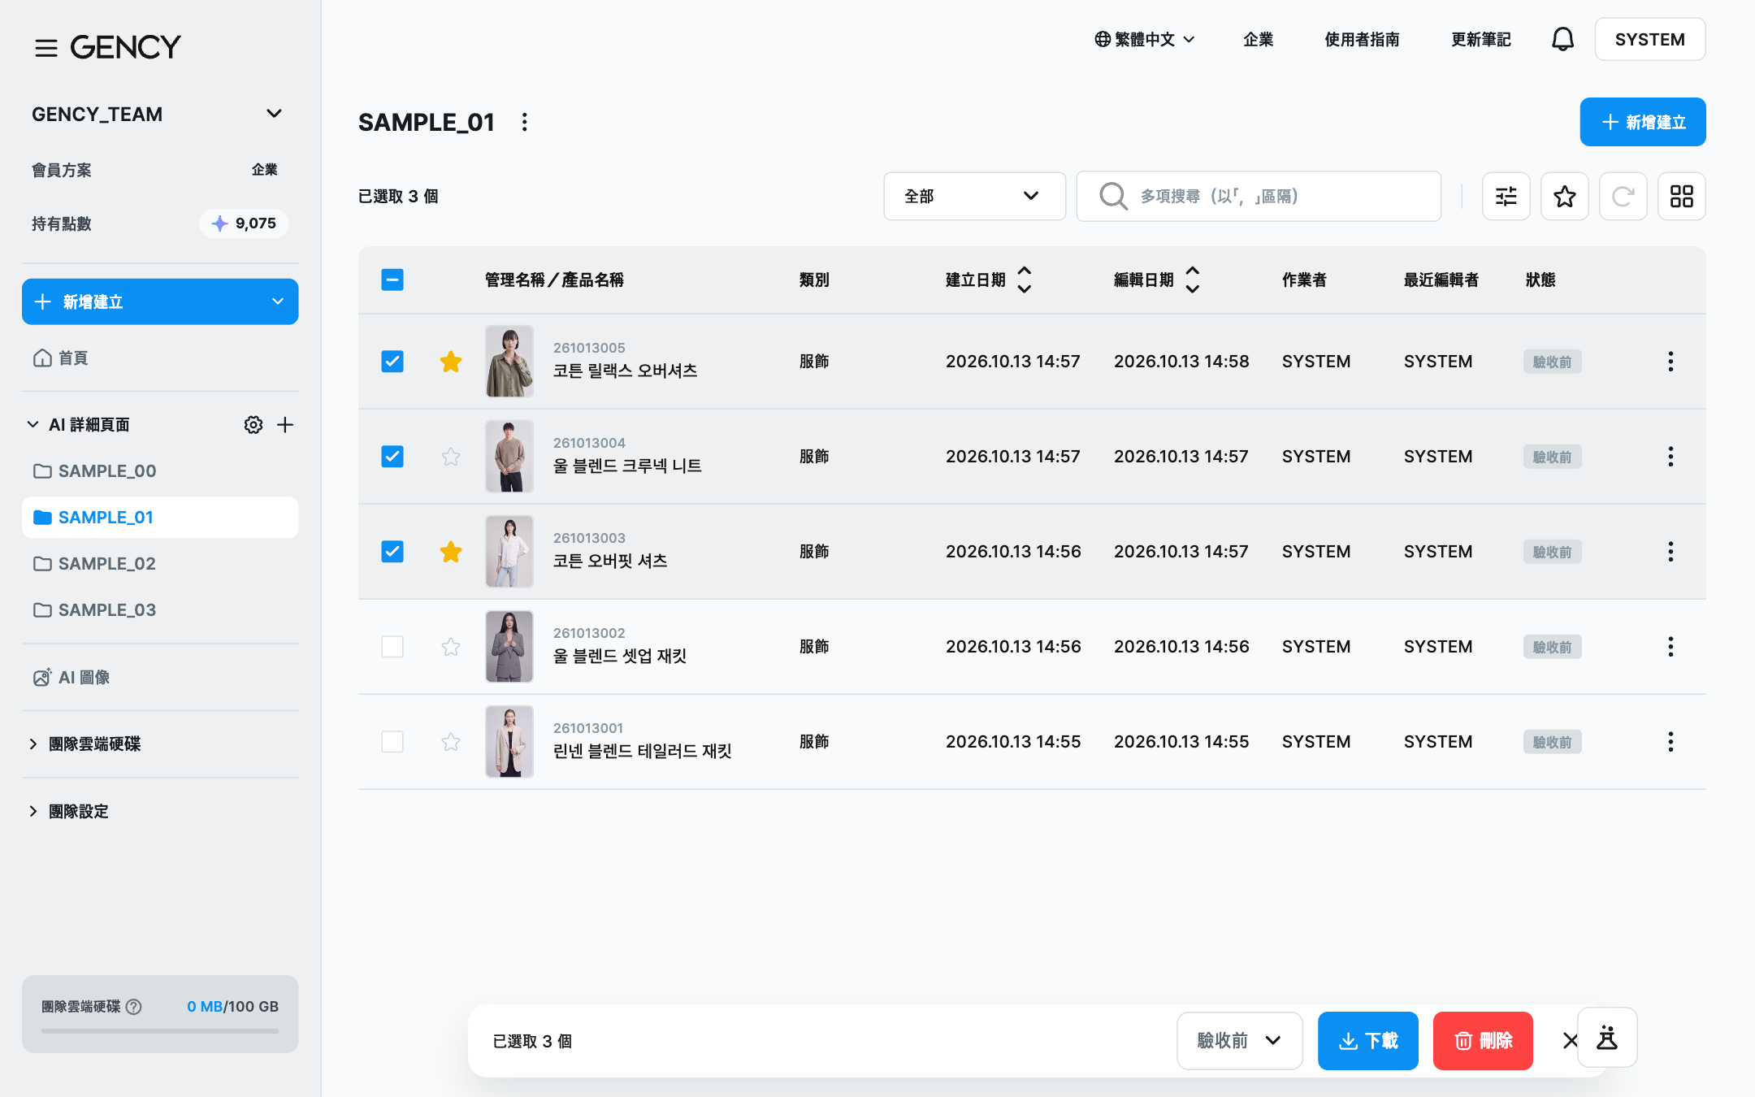Image resolution: width=1755 pixels, height=1097 pixels.
Task: Click the search magnifier icon
Action: point(1113,196)
